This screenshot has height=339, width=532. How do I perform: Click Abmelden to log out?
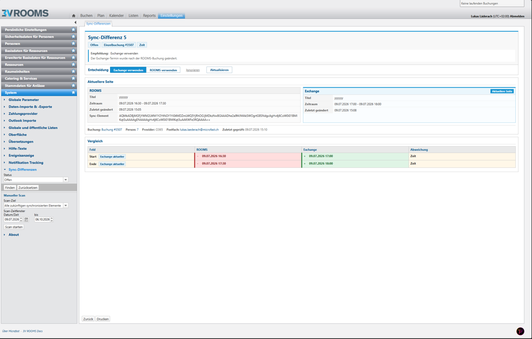click(x=517, y=16)
